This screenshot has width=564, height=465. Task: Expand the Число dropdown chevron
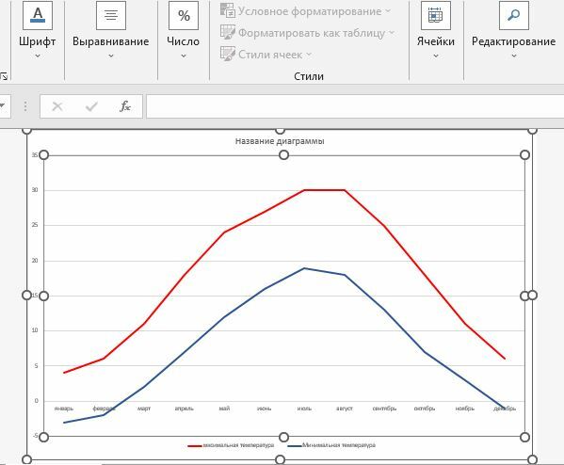click(x=184, y=56)
